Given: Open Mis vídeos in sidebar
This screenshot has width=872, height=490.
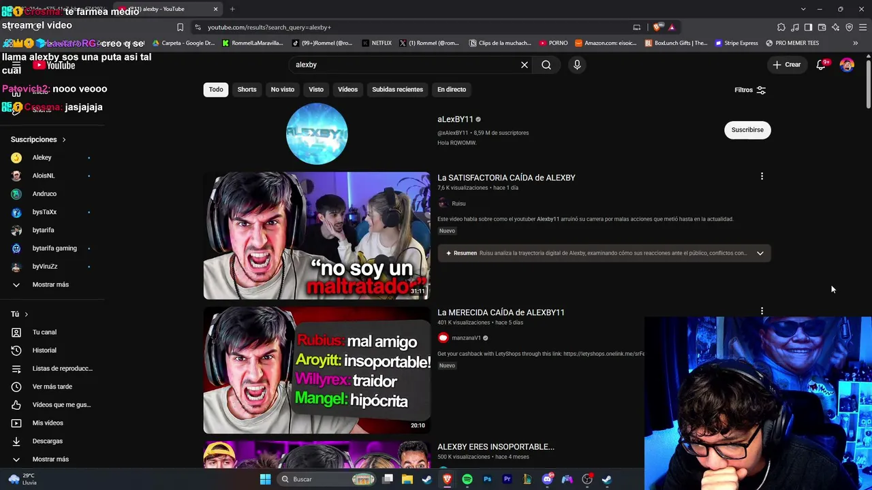Looking at the screenshot, I should 48,423.
